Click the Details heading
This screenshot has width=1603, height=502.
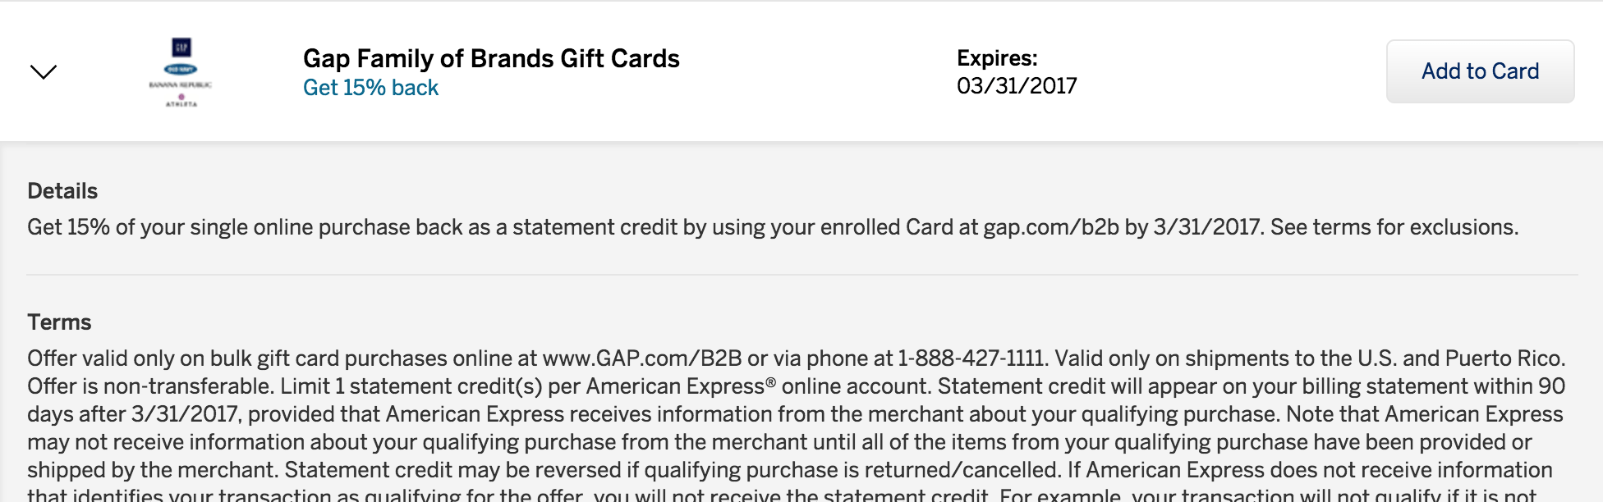pyautogui.click(x=62, y=191)
